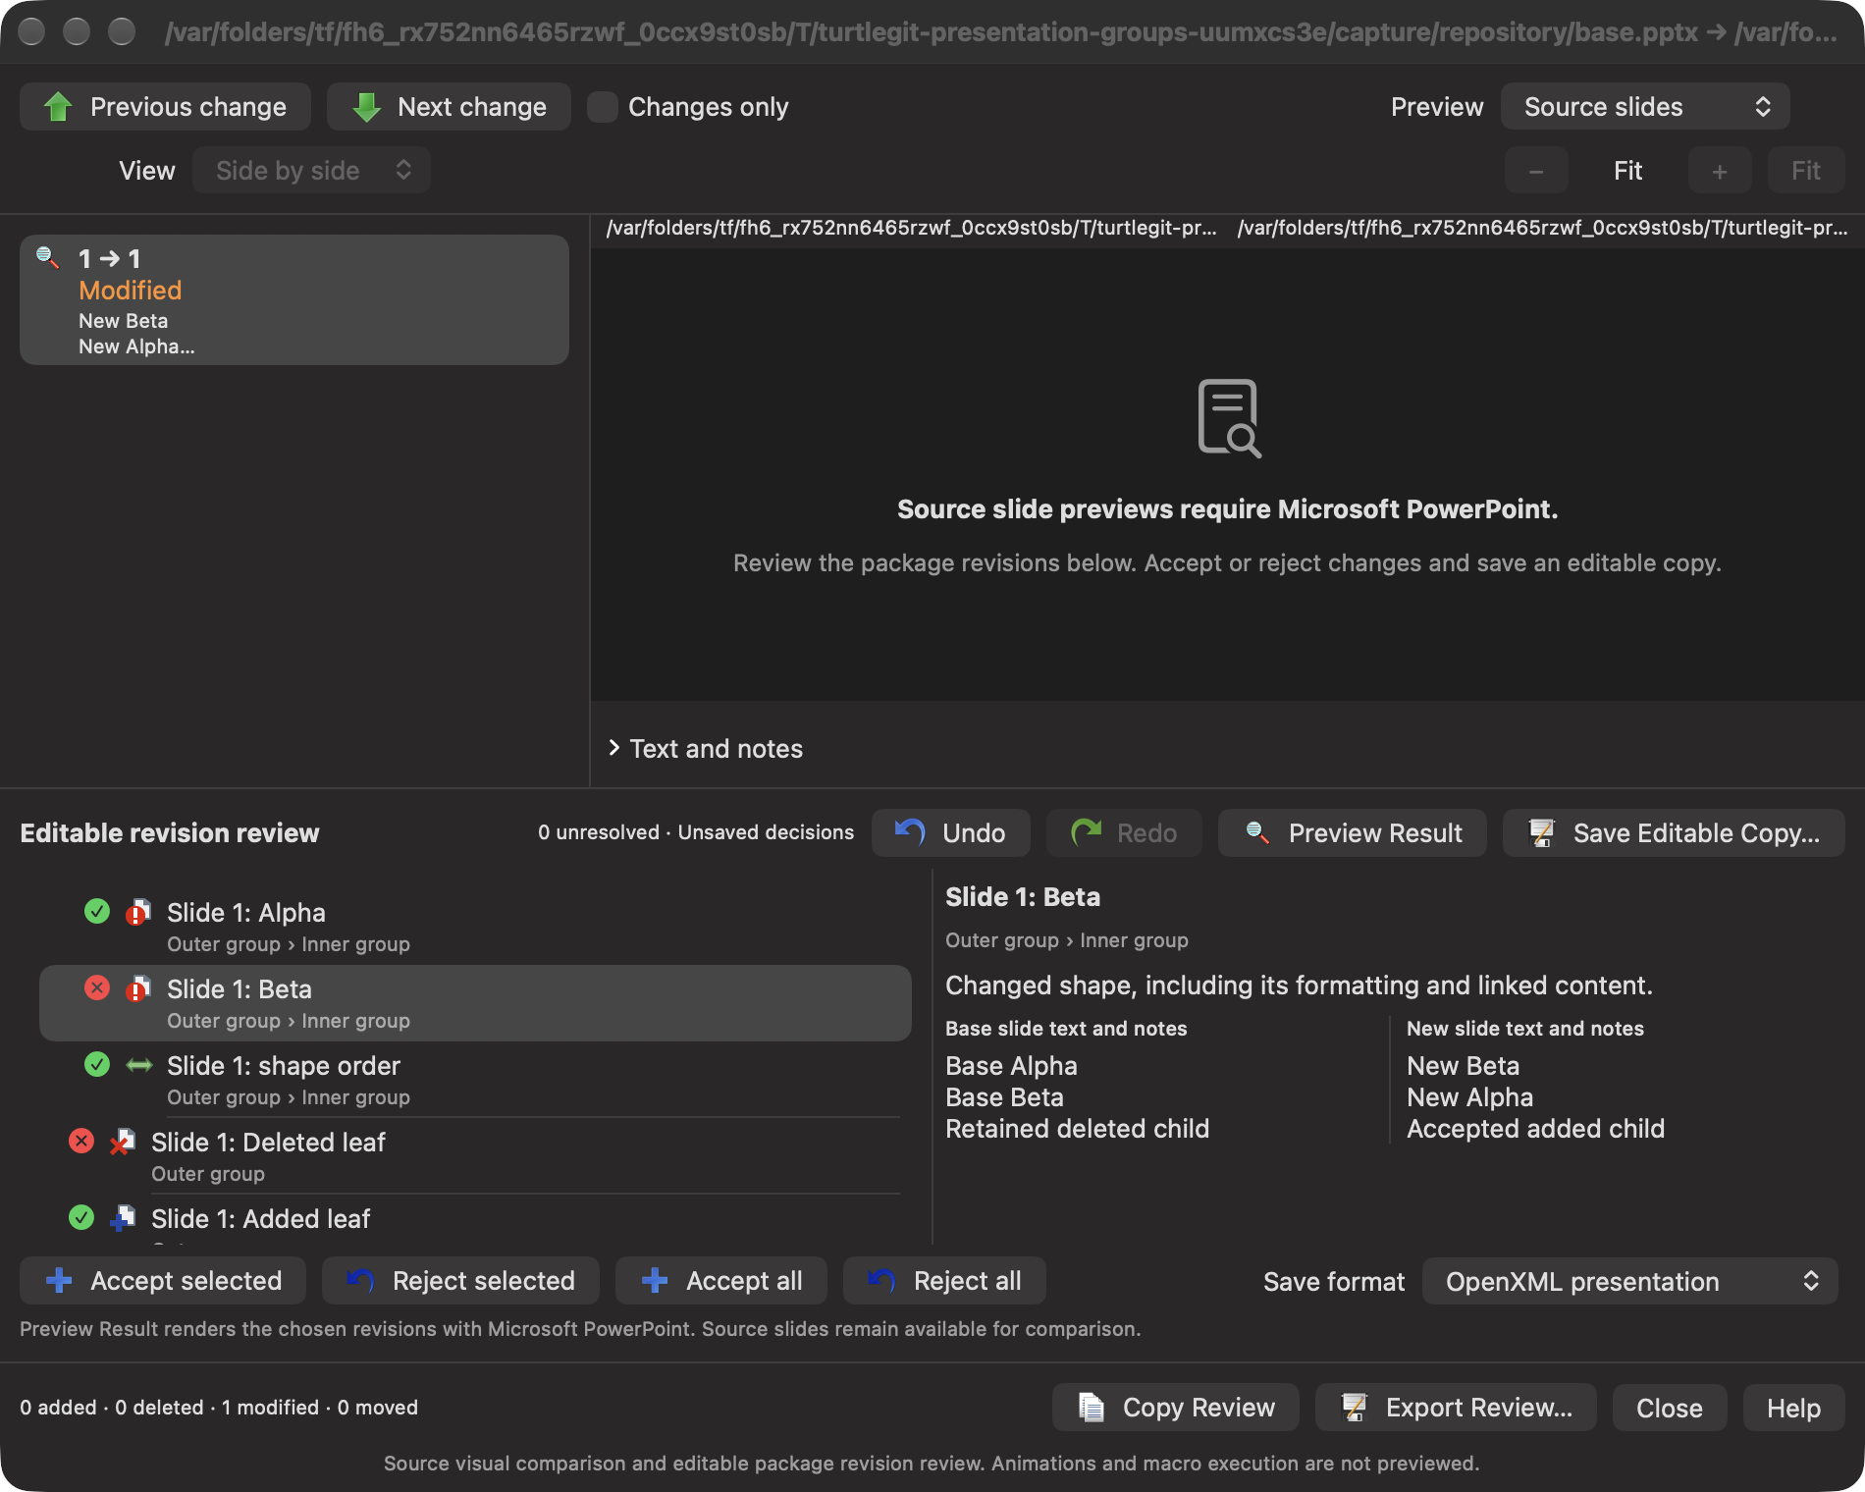
Task: Click the zoom in plus button
Action: [x=1720, y=171]
